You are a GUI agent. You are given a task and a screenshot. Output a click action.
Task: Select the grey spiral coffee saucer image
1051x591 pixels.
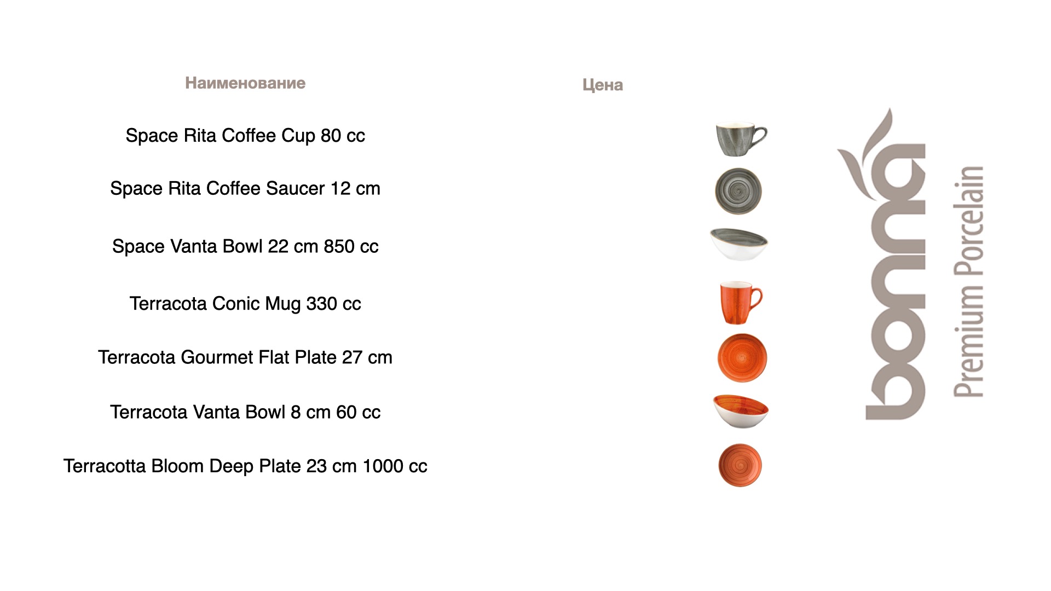point(738,191)
